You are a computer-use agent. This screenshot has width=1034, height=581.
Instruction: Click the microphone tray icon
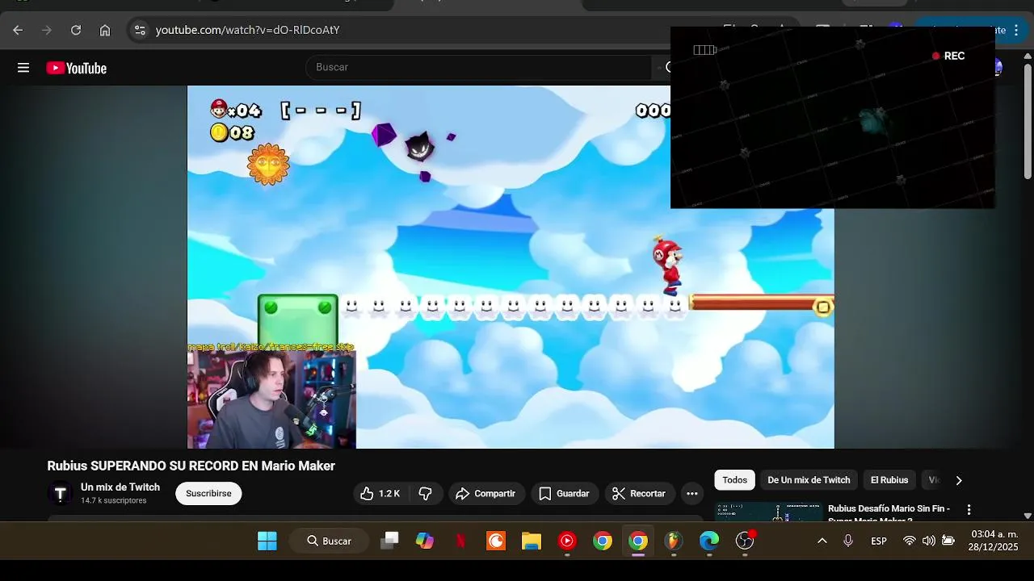point(848,541)
